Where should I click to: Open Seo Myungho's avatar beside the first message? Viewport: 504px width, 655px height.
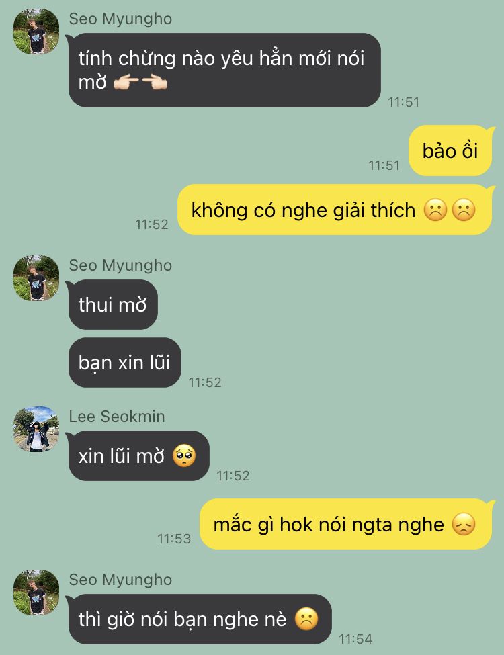[36, 32]
